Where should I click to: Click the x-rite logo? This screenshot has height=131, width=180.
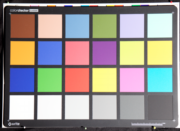pos(14,124)
